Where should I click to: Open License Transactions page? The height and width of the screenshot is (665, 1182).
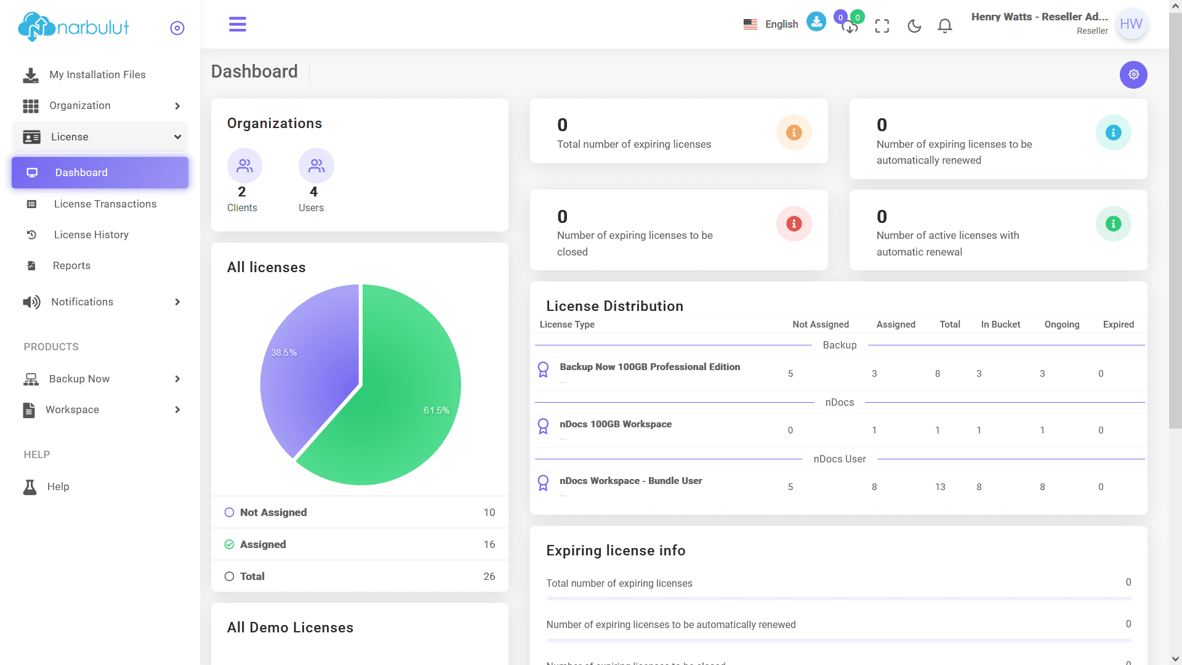105,204
